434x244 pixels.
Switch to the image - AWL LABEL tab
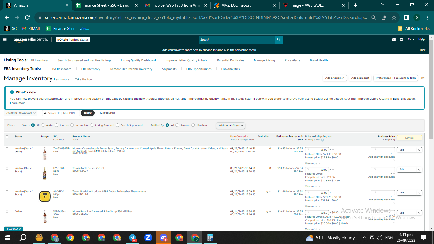314,5
